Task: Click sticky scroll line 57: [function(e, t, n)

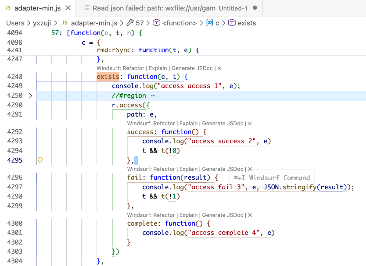Action: click(x=97, y=33)
